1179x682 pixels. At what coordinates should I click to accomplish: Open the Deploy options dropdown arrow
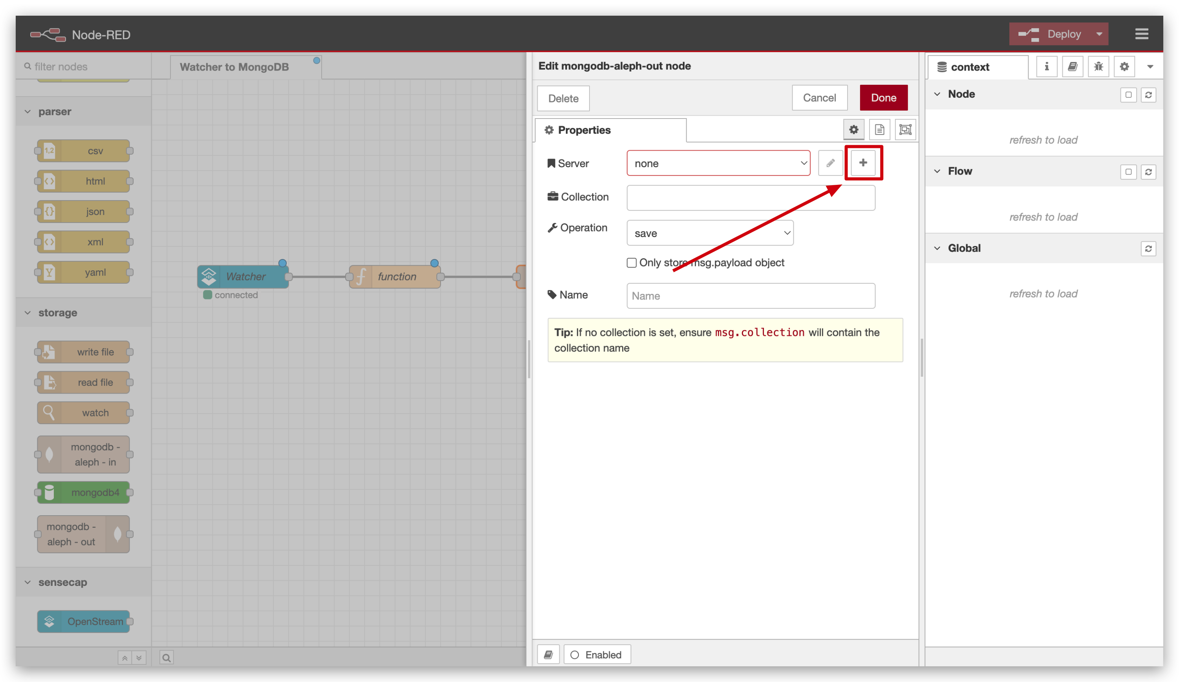1099,34
